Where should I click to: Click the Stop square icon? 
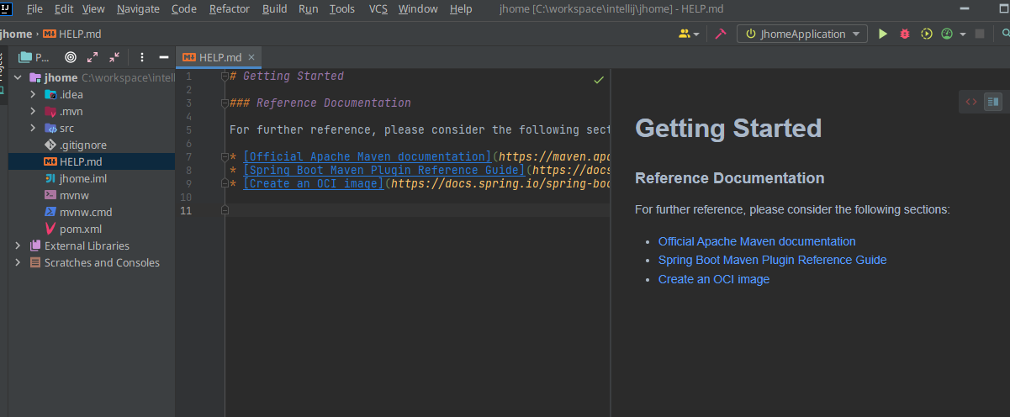click(980, 34)
